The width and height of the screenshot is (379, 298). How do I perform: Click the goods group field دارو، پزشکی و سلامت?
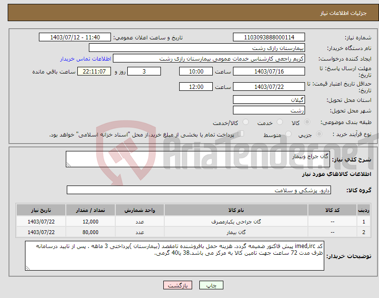click(x=199, y=190)
